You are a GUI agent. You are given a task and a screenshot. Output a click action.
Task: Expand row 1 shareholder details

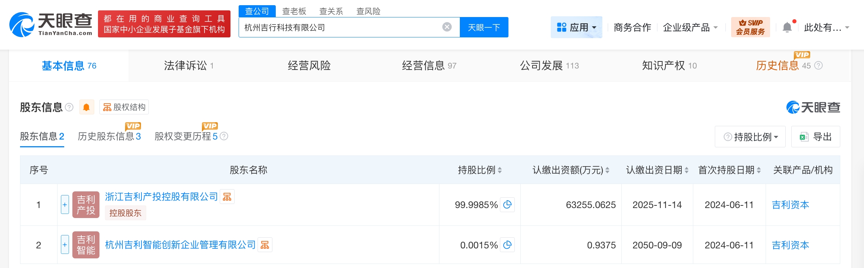65,205
